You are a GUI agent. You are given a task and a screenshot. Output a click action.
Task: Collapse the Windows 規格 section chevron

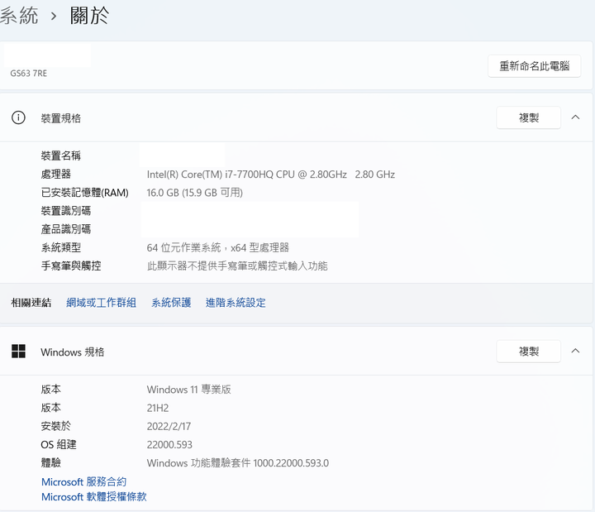575,351
